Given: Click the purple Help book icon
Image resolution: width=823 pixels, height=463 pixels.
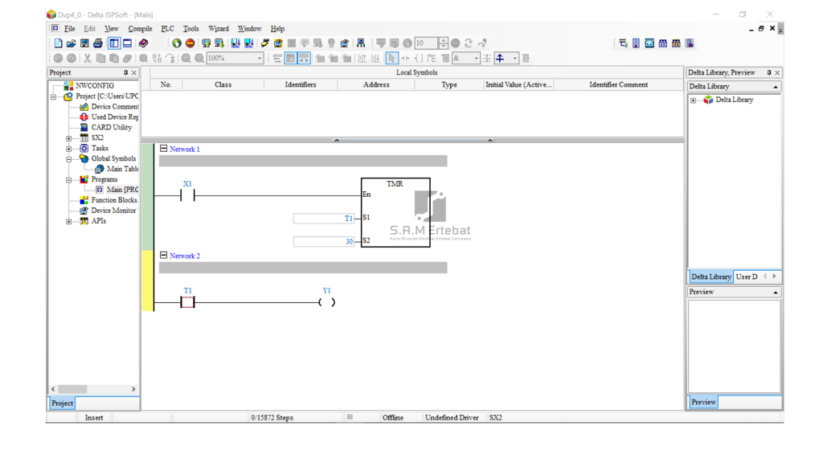Looking at the screenshot, I should [x=143, y=43].
